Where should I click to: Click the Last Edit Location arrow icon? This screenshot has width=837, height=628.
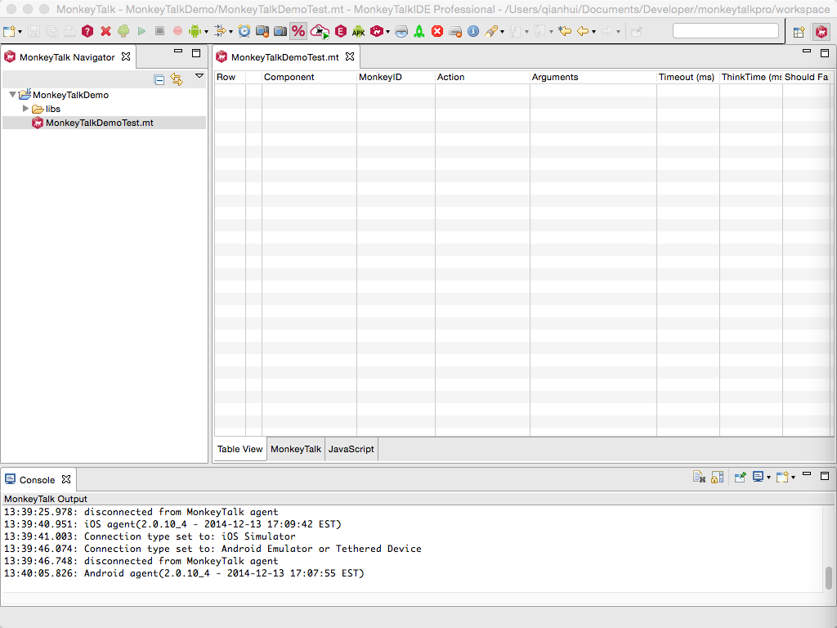564,32
